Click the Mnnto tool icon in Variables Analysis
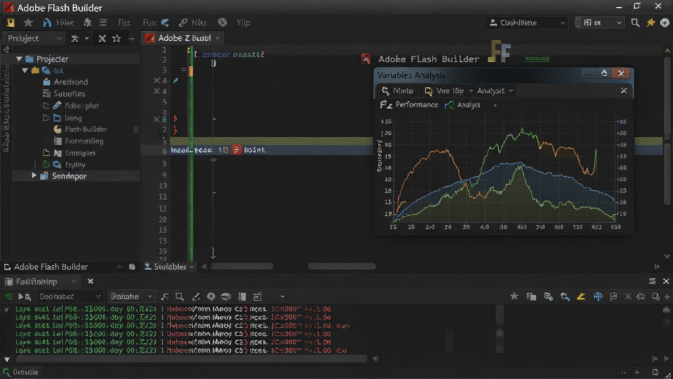 pos(385,91)
